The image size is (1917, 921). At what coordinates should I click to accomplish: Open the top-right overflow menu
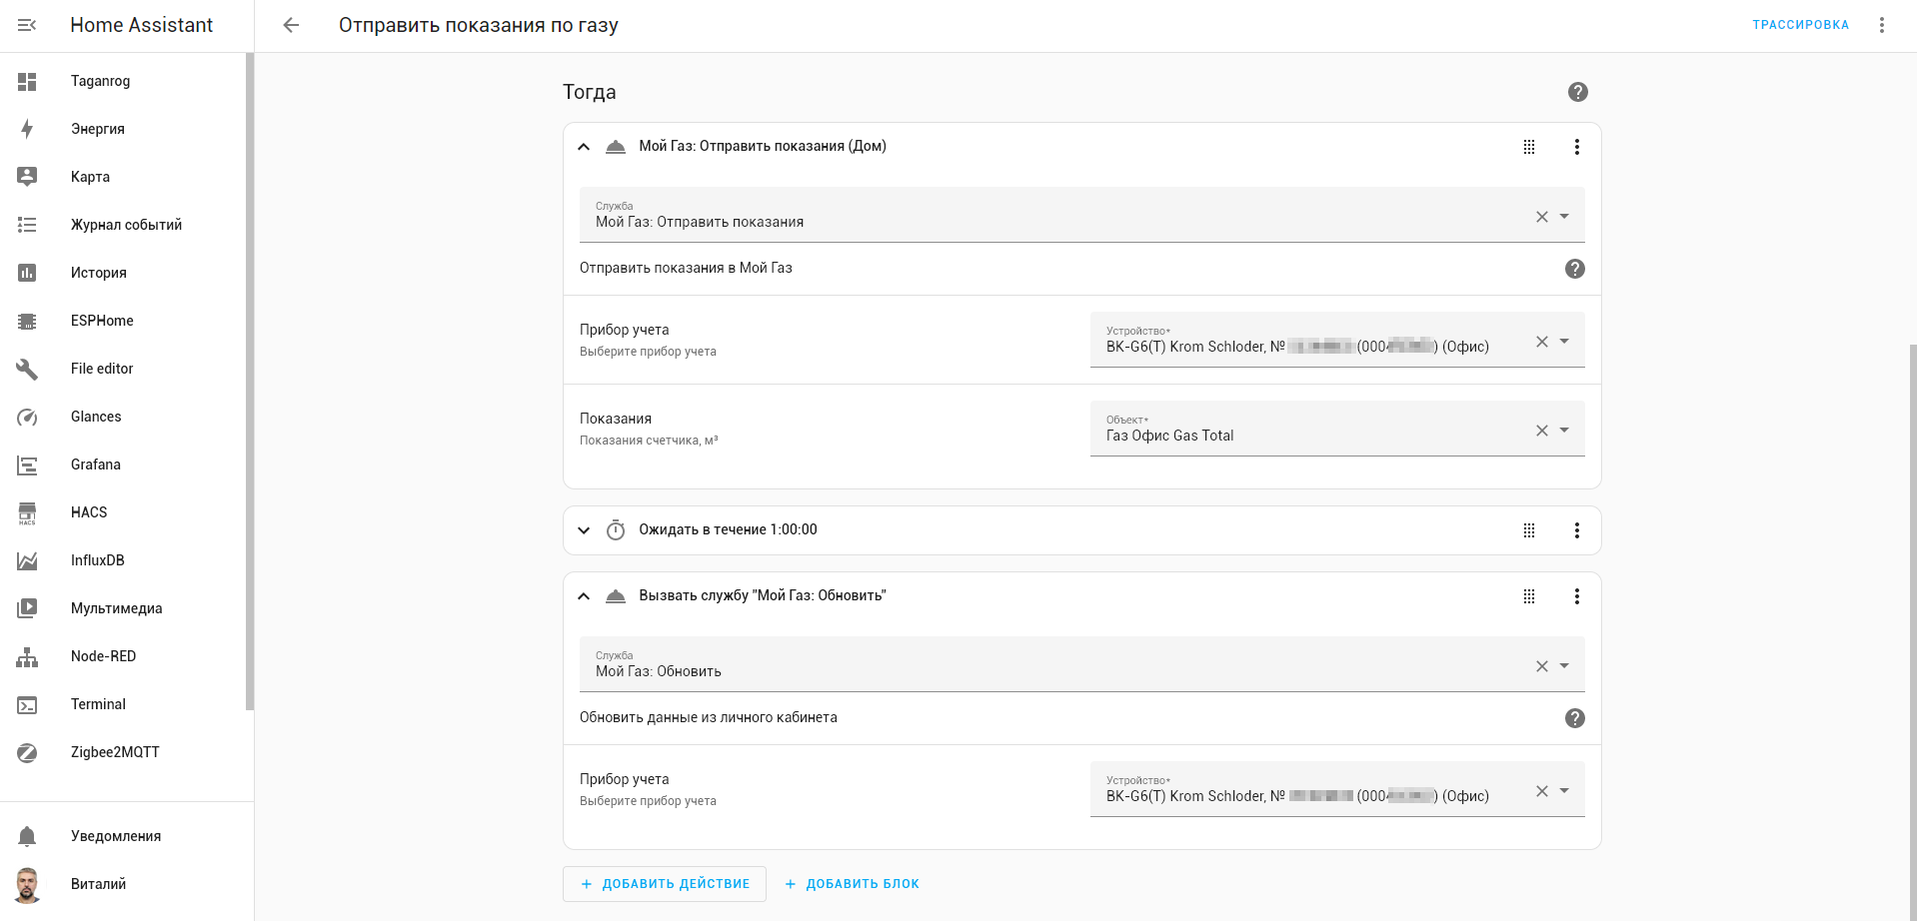click(1881, 25)
